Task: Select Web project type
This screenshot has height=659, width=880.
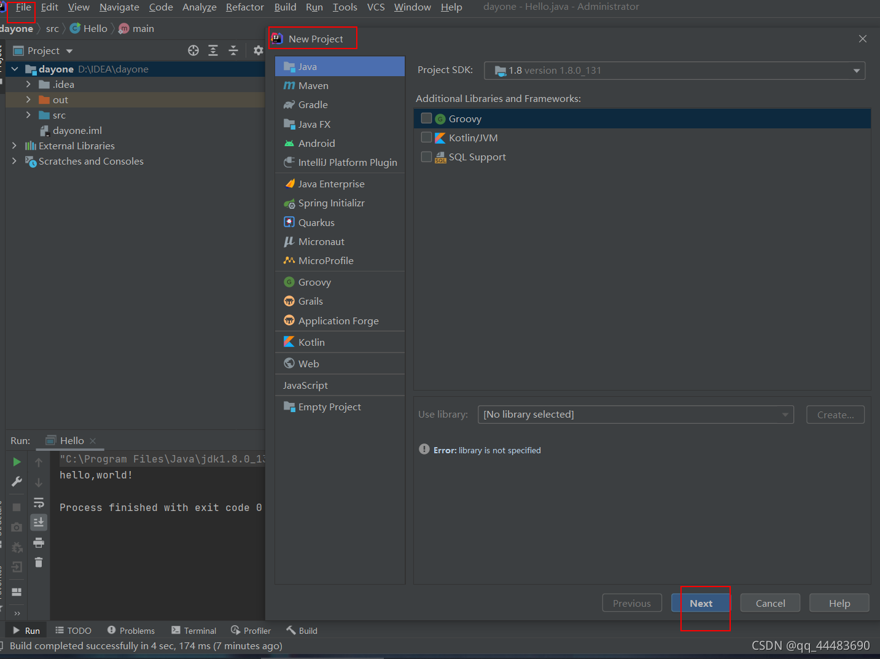Action: 340,364
